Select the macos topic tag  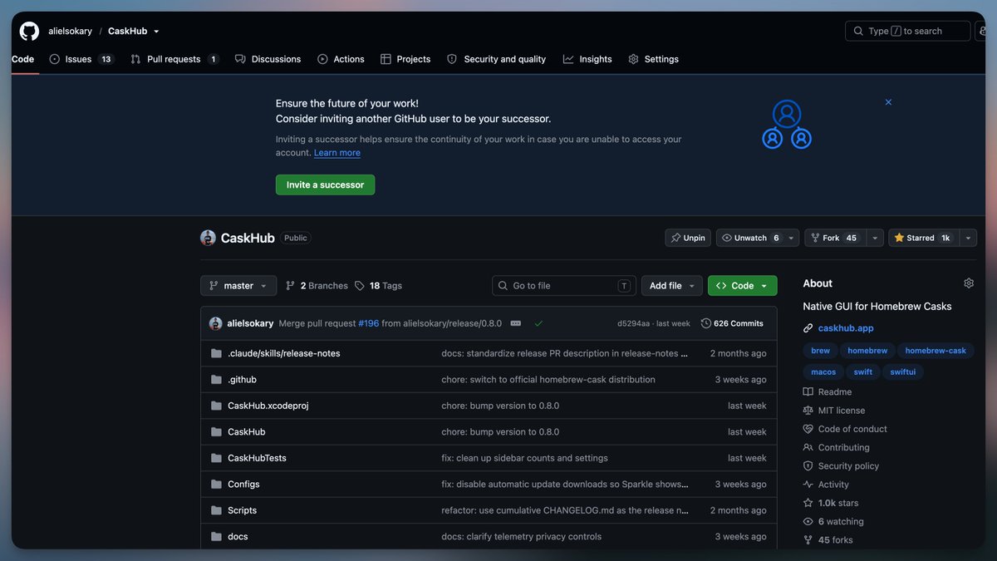(823, 372)
